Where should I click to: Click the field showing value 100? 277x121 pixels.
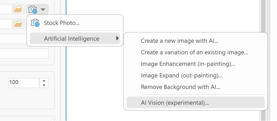click(24, 83)
